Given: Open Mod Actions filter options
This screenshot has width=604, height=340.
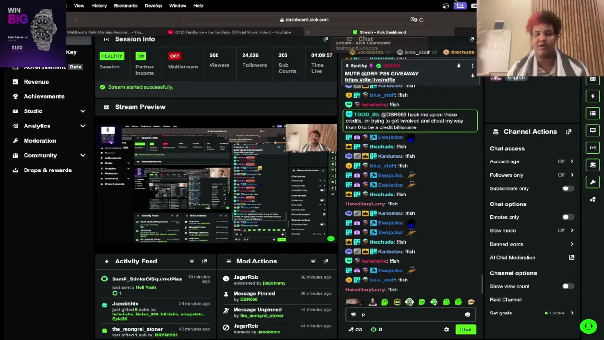Looking at the screenshot, I should coord(313,261).
